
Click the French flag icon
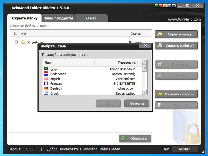click(x=46, y=84)
